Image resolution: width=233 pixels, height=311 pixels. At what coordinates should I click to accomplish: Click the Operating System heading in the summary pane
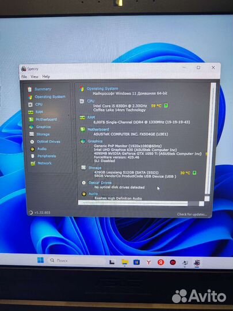point(102,89)
